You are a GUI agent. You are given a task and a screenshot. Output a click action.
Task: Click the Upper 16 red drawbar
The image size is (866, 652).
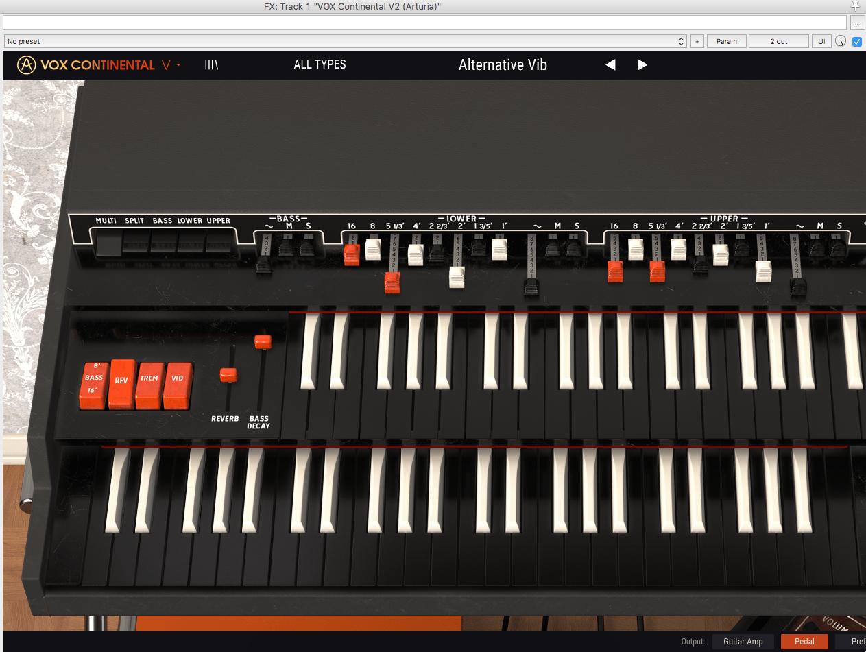[x=615, y=271]
